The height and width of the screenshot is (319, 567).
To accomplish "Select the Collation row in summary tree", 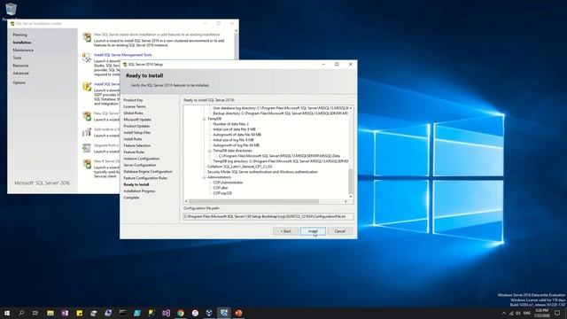I will pos(240,167).
